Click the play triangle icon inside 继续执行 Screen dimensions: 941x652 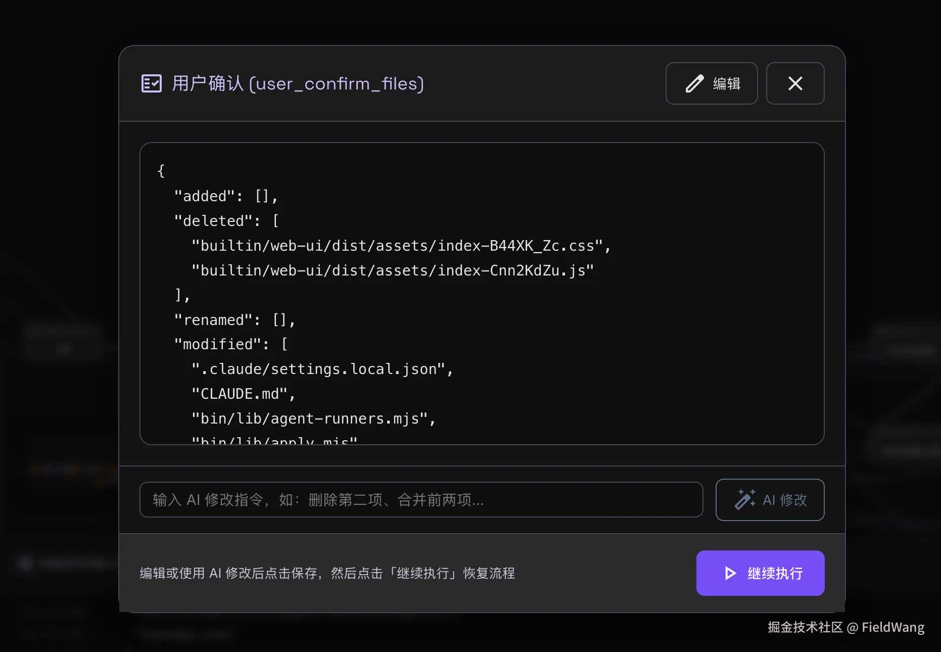click(x=729, y=573)
